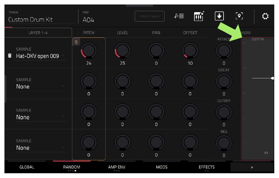279x178 pixels.
Task: Select the A04 pad field
Action: point(89,20)
